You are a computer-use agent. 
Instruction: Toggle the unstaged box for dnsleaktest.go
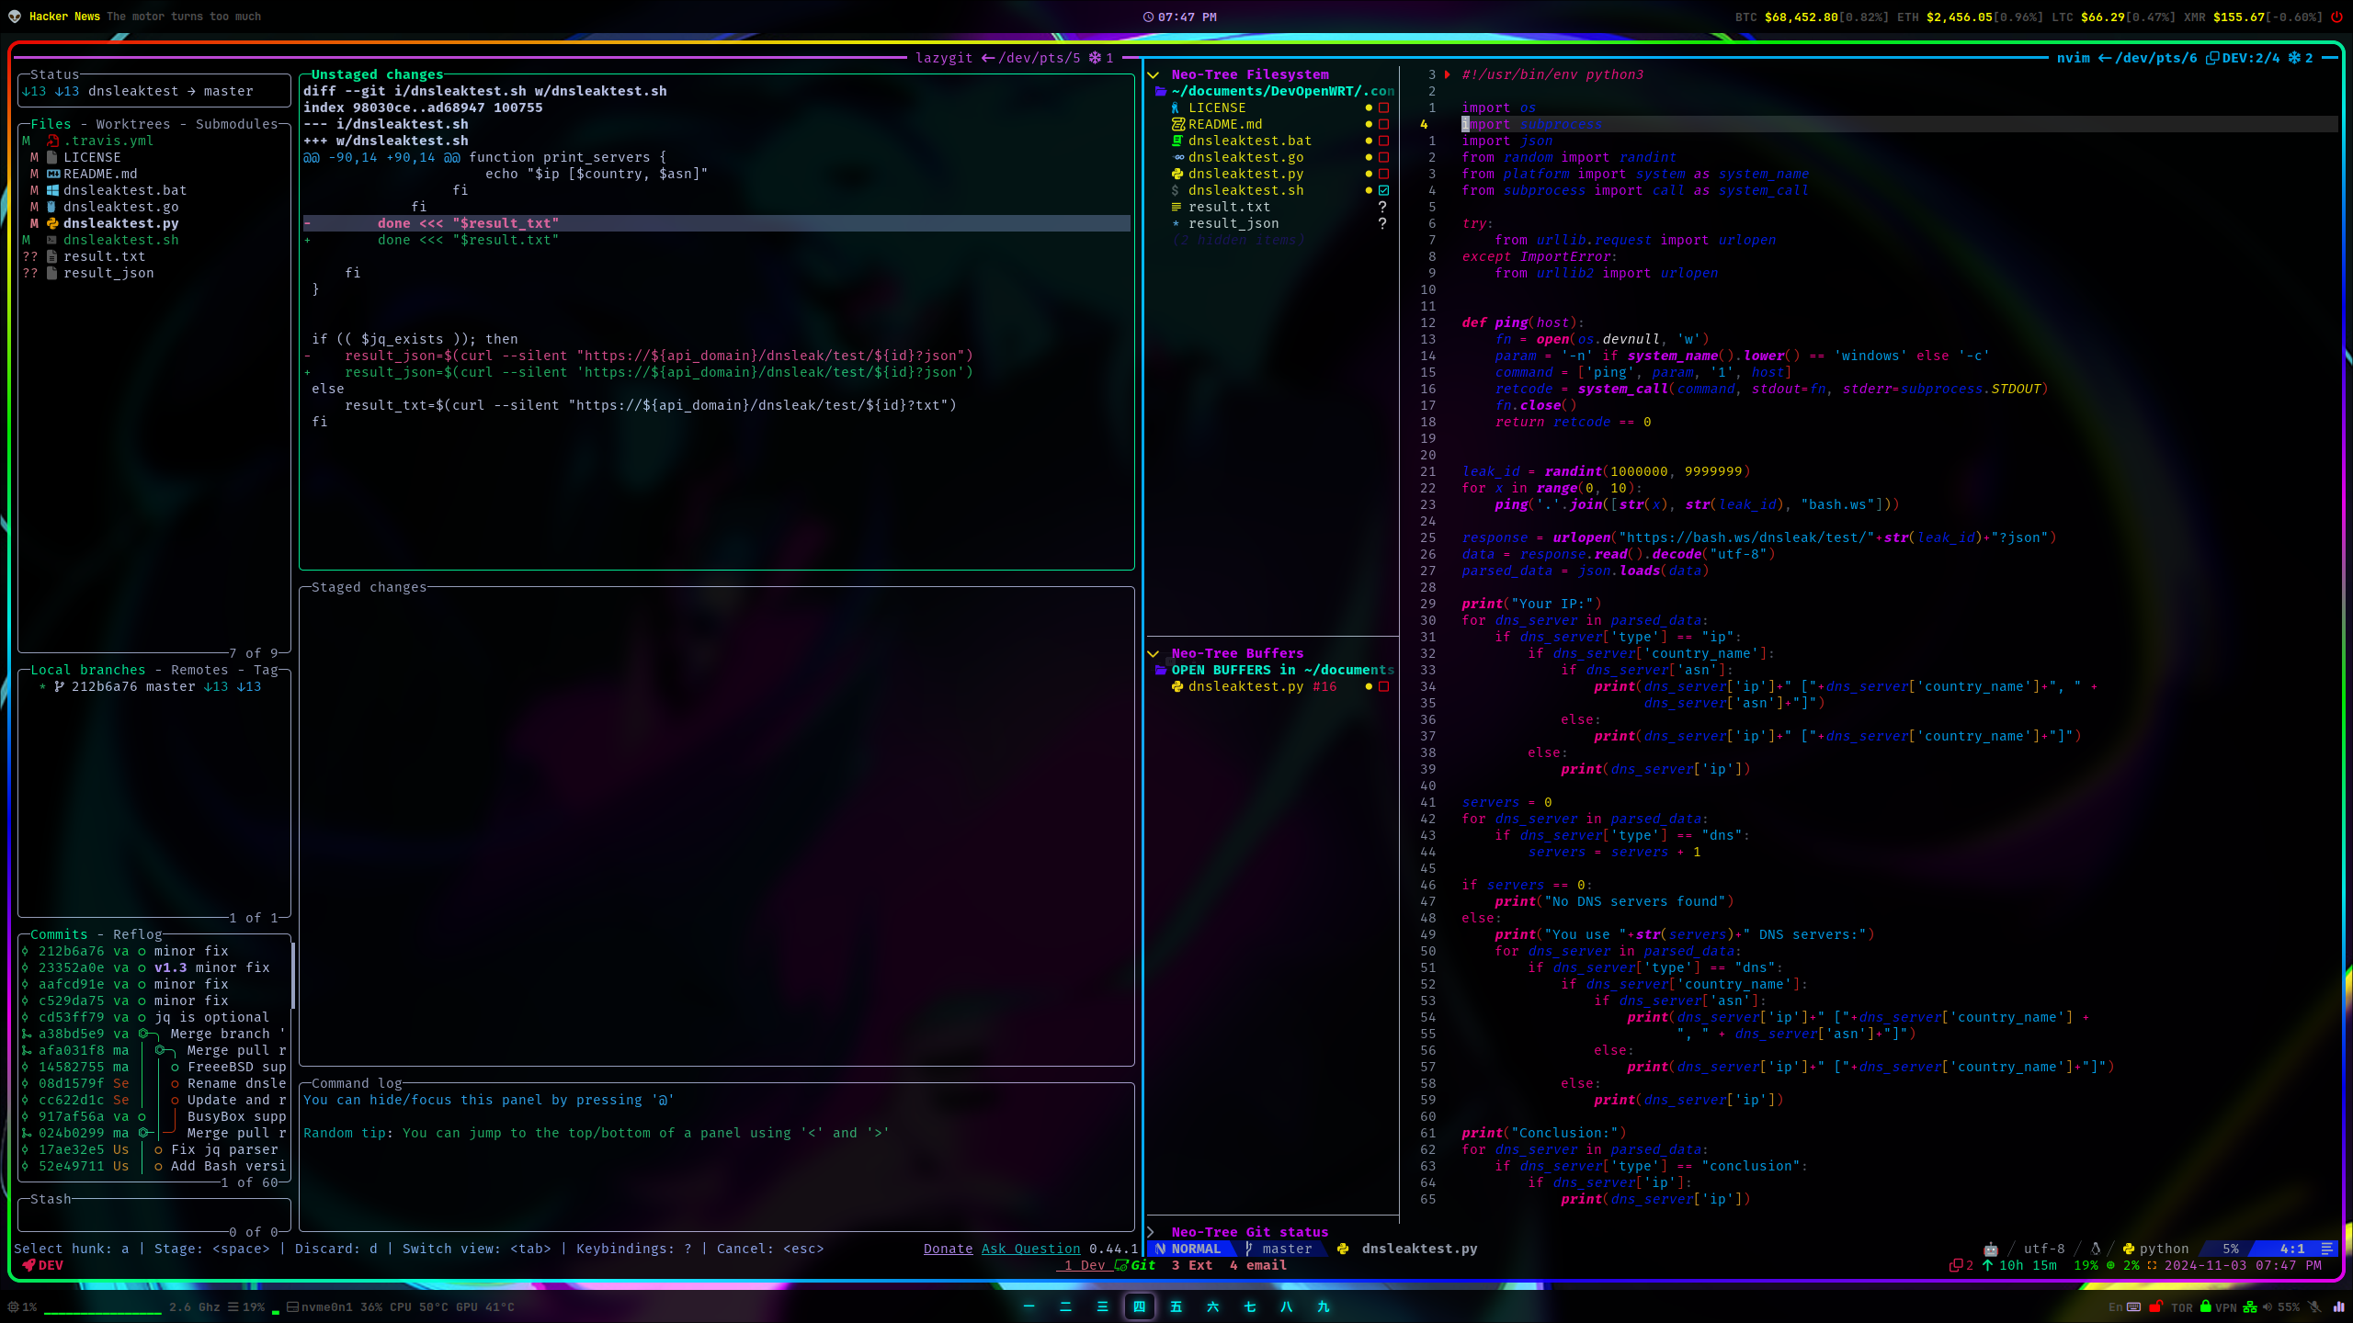[x=1383, y=157]
